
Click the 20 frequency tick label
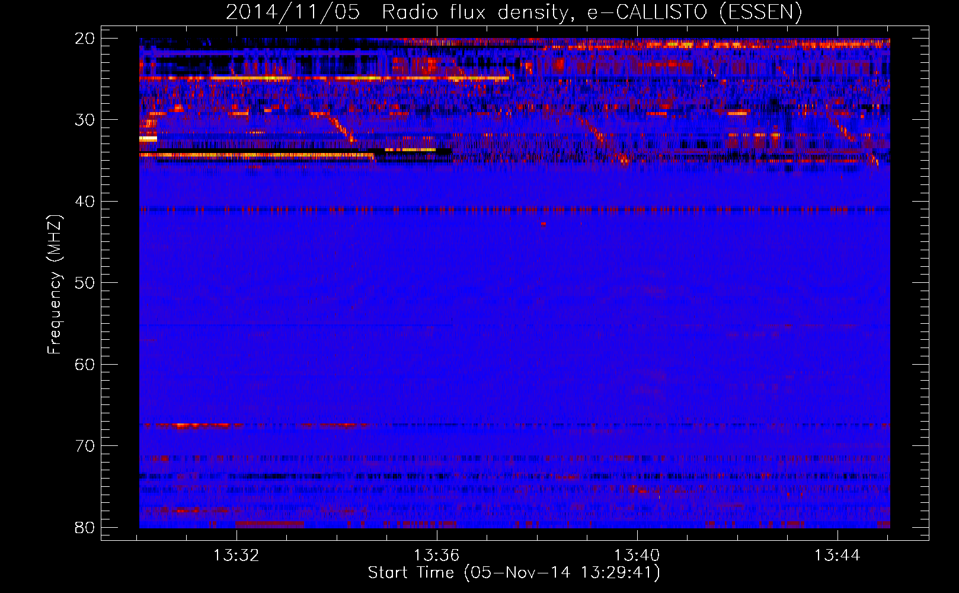(x=85, y=39)
